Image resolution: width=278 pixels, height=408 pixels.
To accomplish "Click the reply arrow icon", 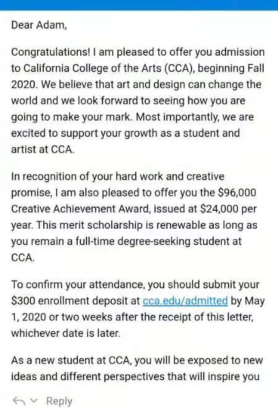I will click(x=19, y=401).
